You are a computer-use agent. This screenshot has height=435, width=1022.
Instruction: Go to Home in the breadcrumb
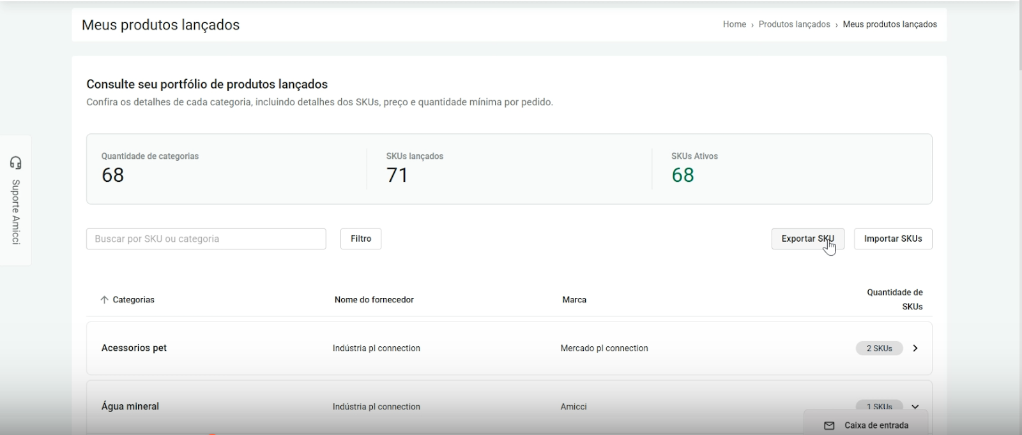(x=734, y=24)
